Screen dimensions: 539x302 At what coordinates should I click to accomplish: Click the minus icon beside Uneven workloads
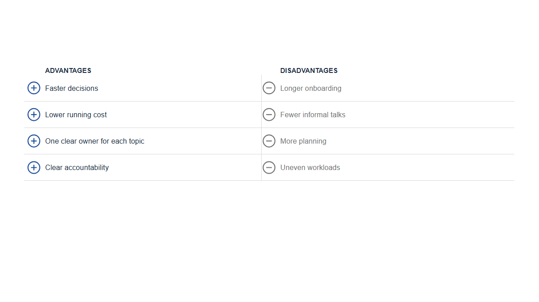tap(269, 167)
